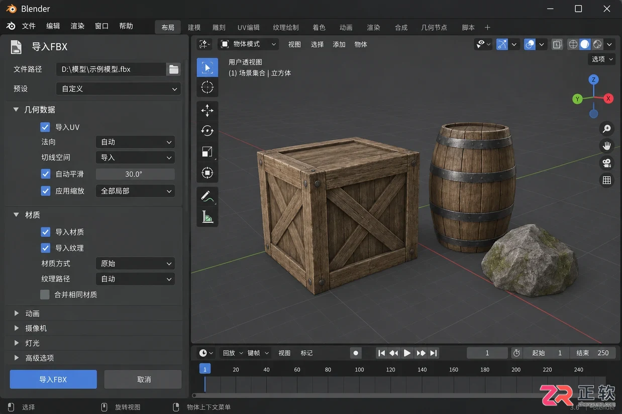Open the 窗口 menu
Image resolution: width=622 pixels, height=414 pixels.
click(101, 26)
